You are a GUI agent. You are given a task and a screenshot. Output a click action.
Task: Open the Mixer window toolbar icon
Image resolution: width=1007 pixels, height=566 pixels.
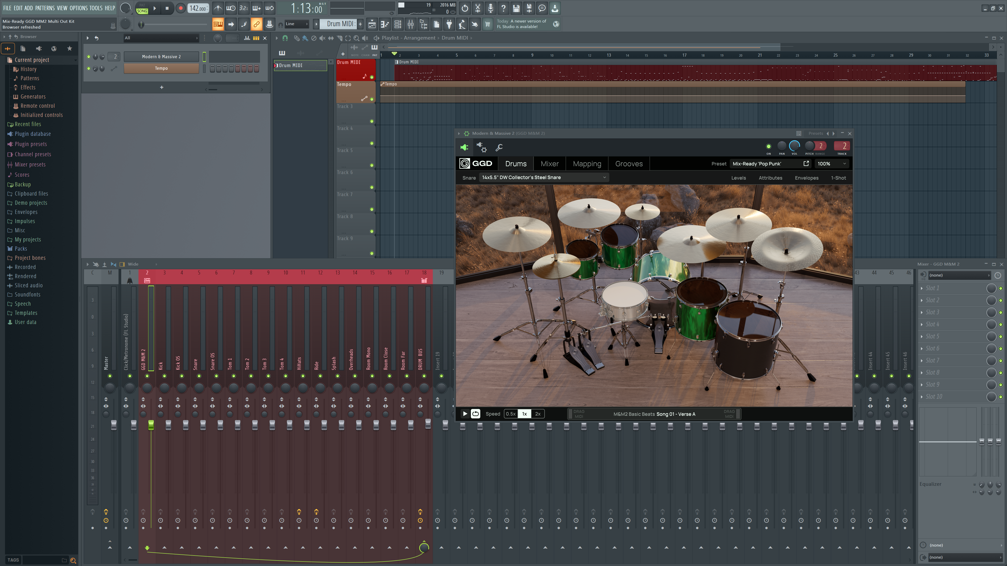[411, 24]
